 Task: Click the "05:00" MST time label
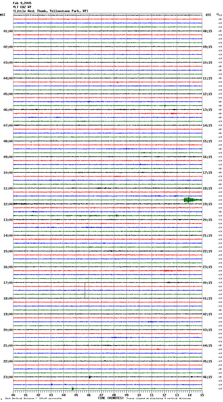pyautogui.click(x=8, y=94)
